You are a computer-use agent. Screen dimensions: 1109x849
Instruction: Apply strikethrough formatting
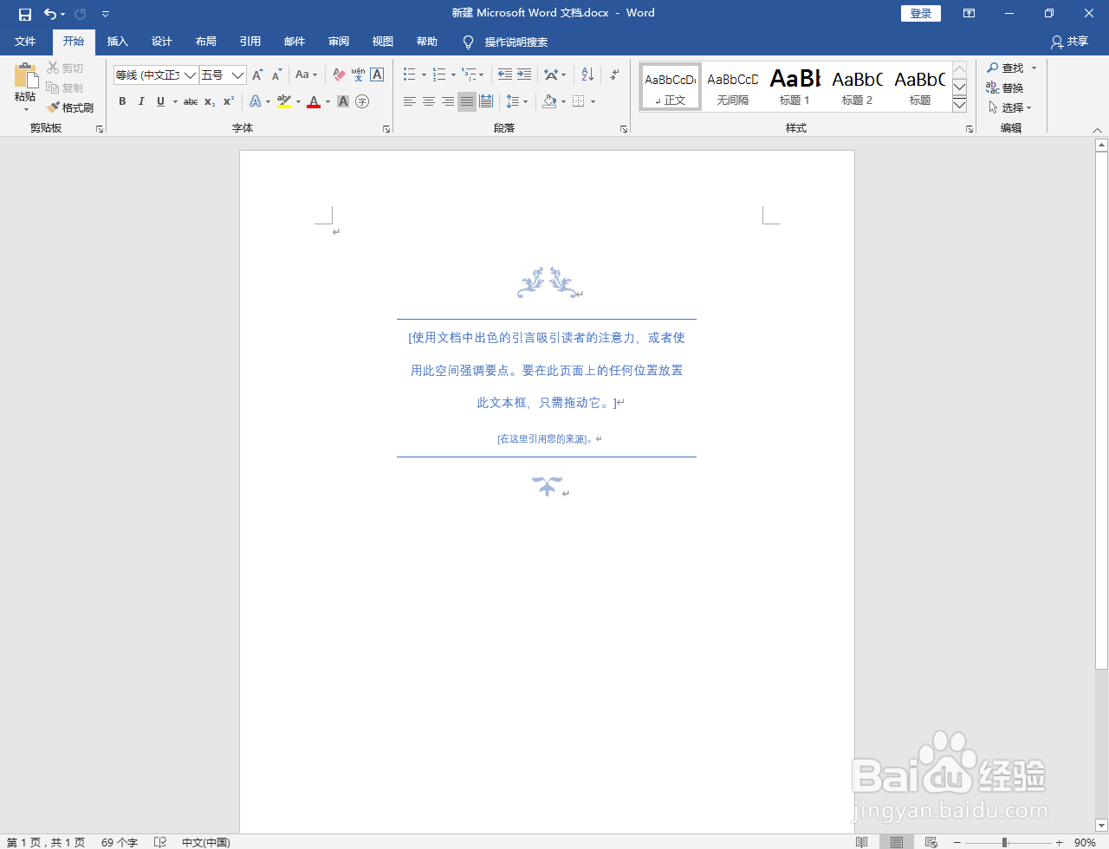(x=190, y=101)
